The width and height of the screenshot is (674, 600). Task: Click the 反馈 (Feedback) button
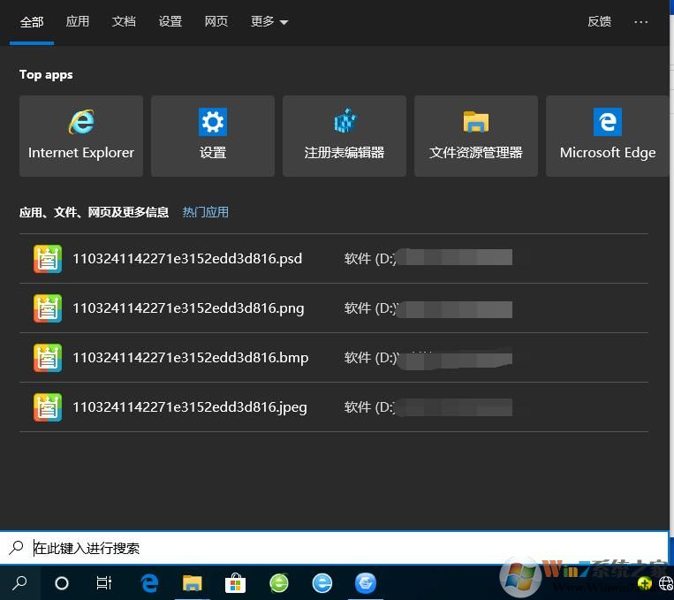point(600,21)
